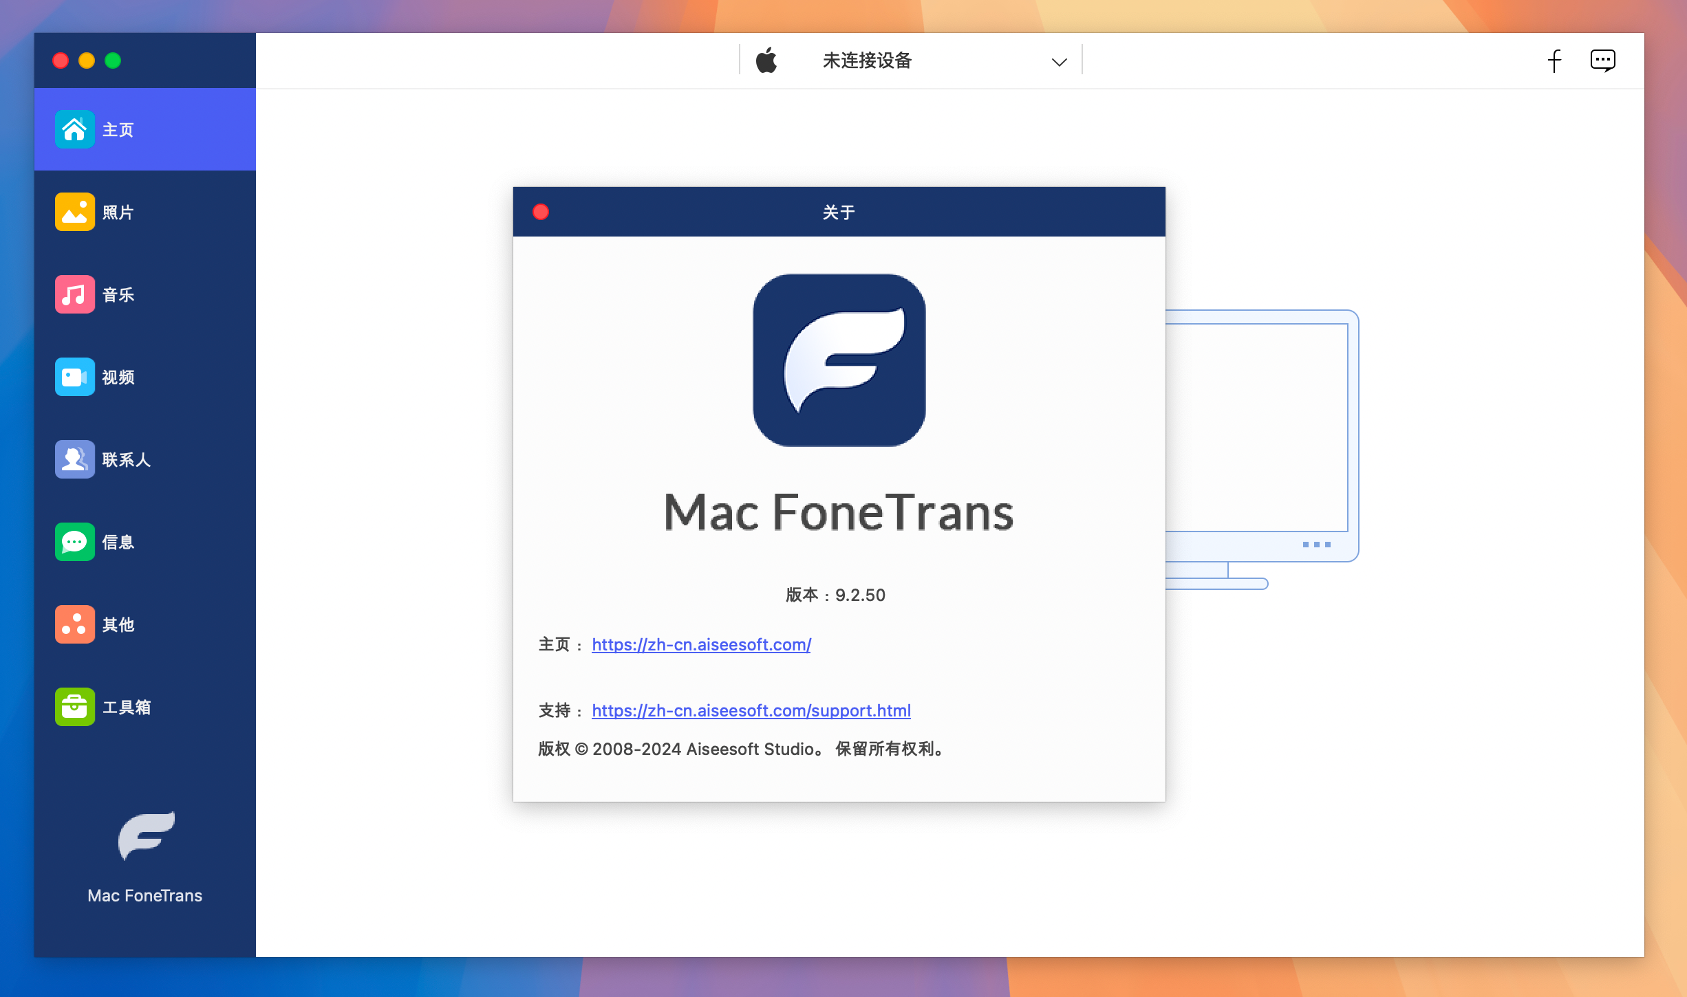Image resolution: width=1687 pixels, height=997 pixels.
Task: Click the 关于 dialog title text
Action: pyautogui.click(x=839, y=212)
